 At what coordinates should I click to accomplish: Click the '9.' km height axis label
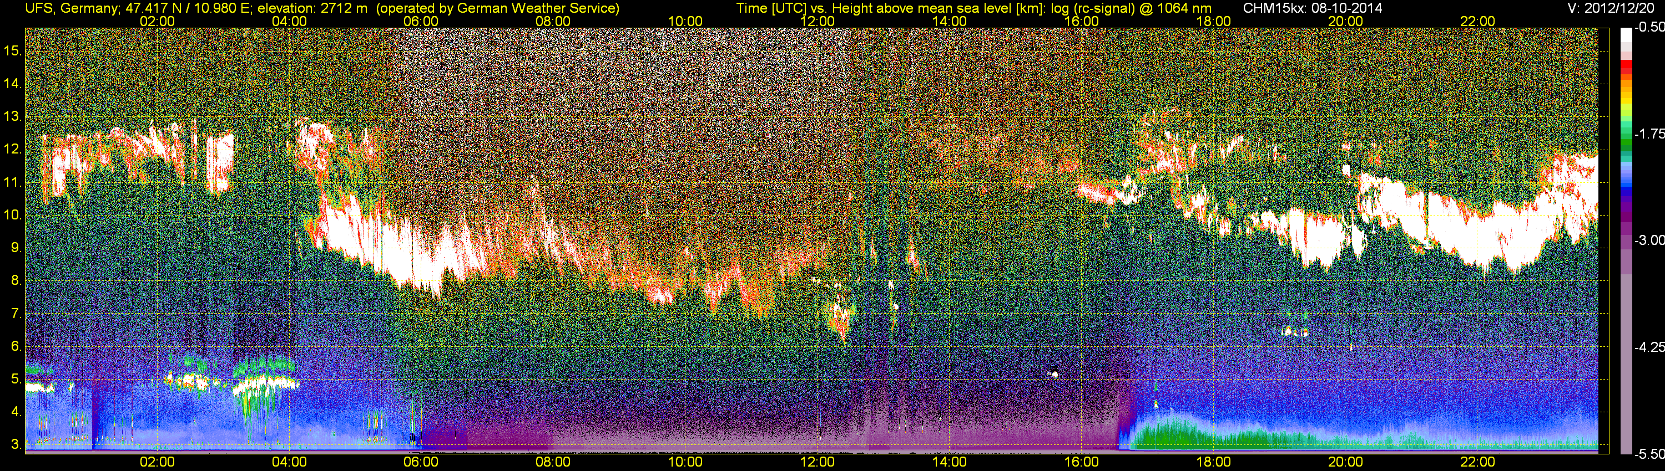[x=17, y=248]
